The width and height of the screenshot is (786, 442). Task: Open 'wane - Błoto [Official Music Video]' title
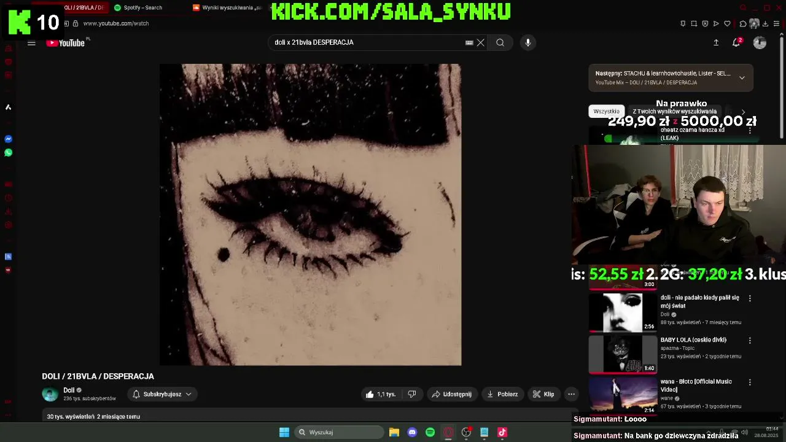[x=696, y=386]
